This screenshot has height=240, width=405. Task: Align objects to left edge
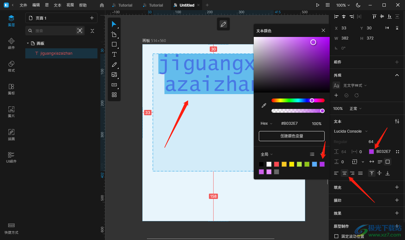(336, 16)
